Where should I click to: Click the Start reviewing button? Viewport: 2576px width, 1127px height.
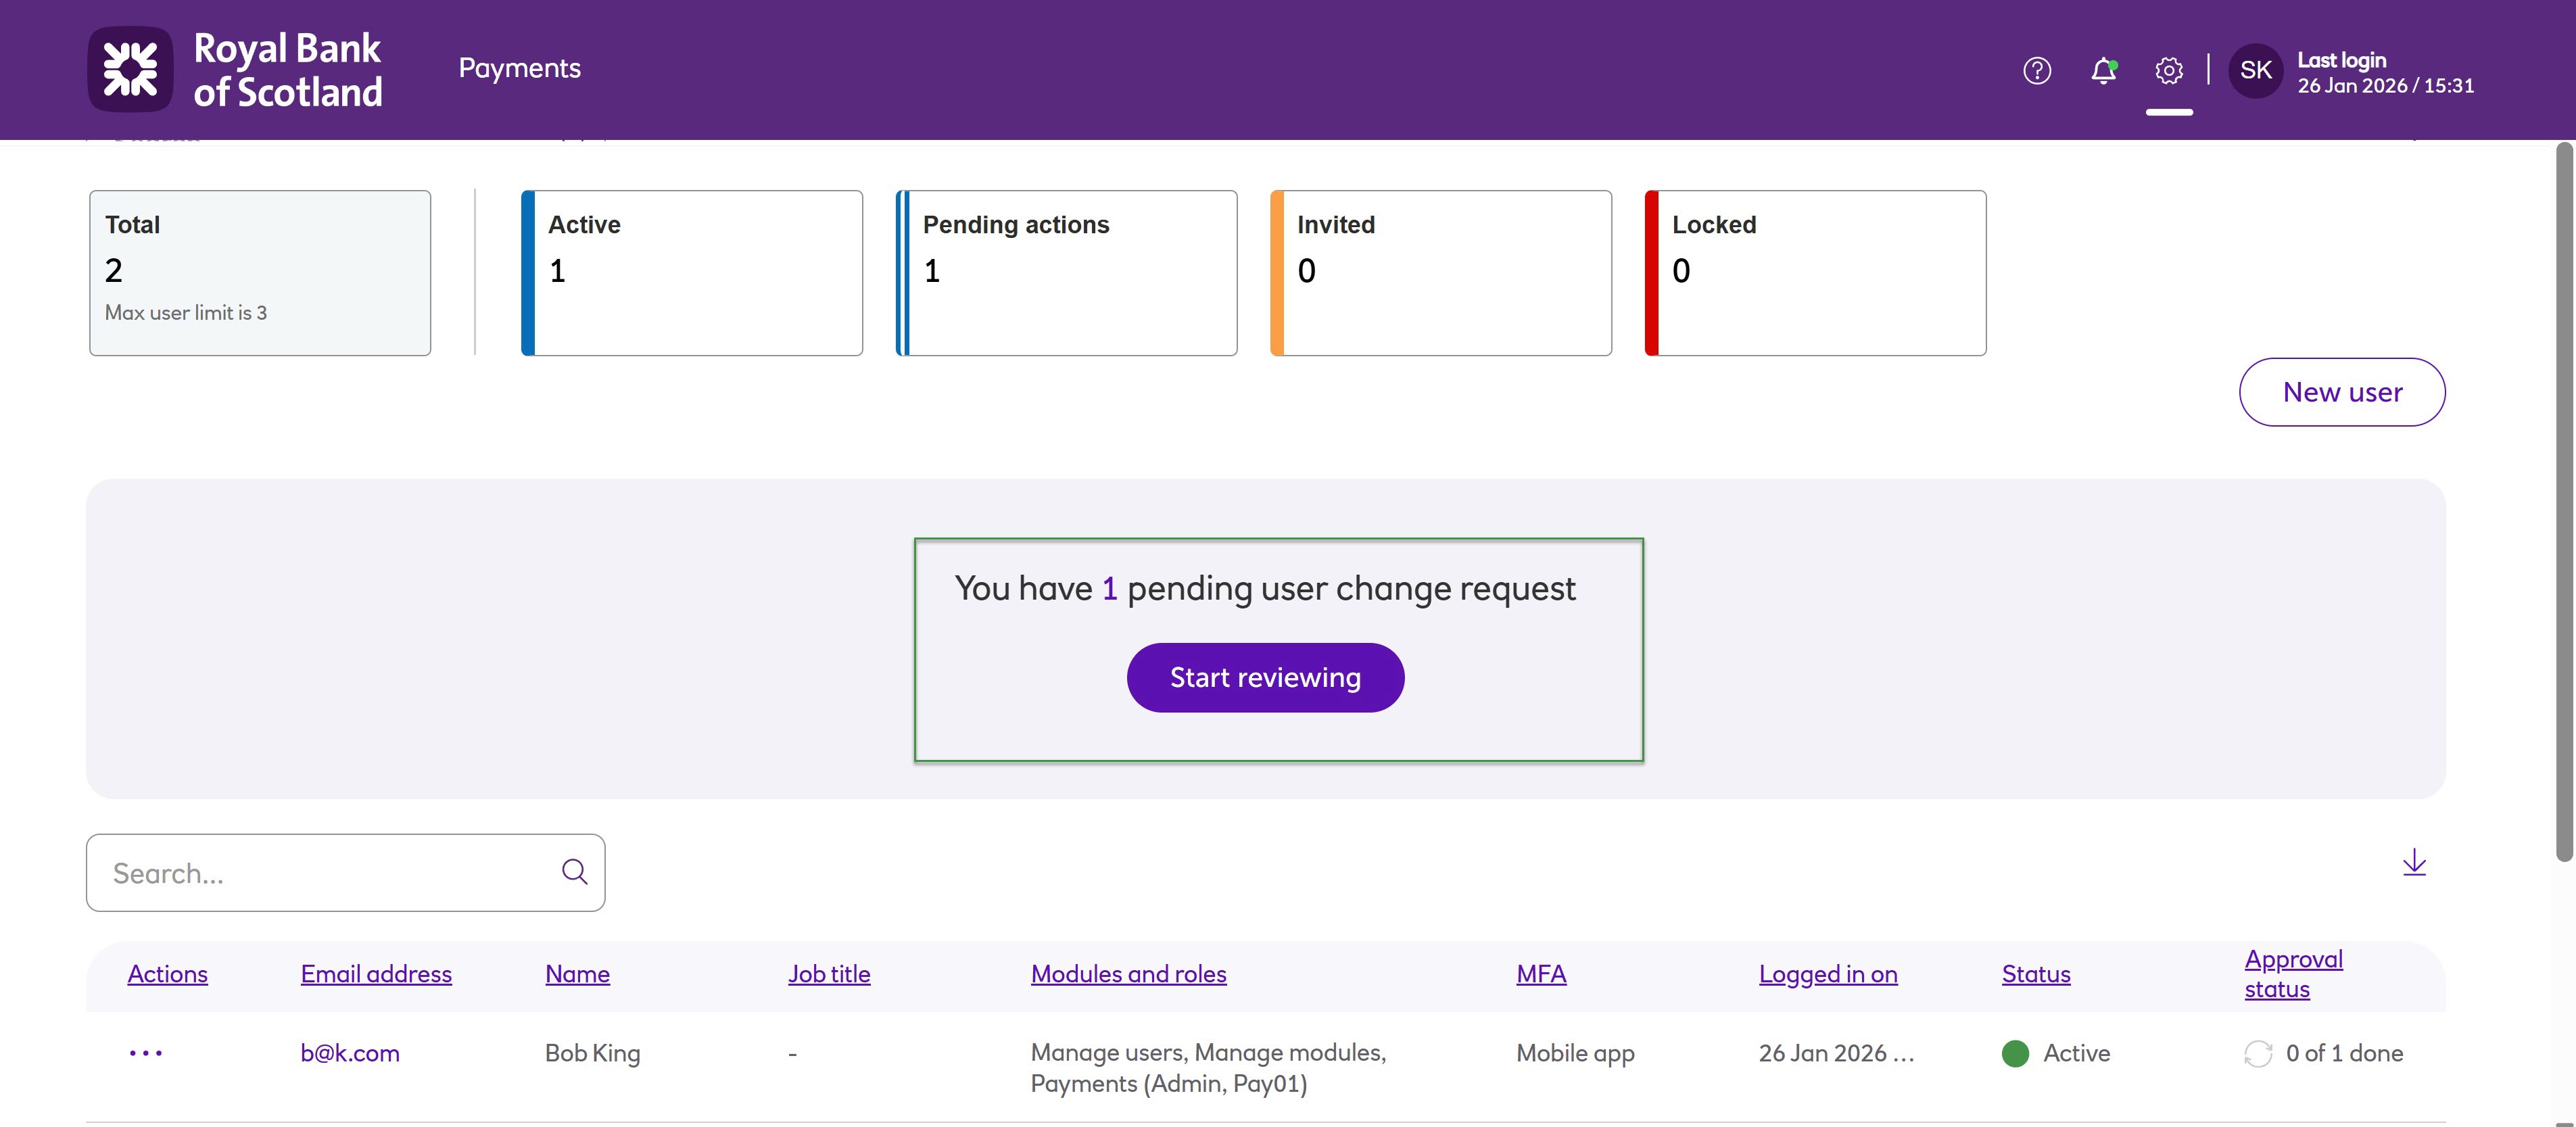click(x=1265, y=678)
